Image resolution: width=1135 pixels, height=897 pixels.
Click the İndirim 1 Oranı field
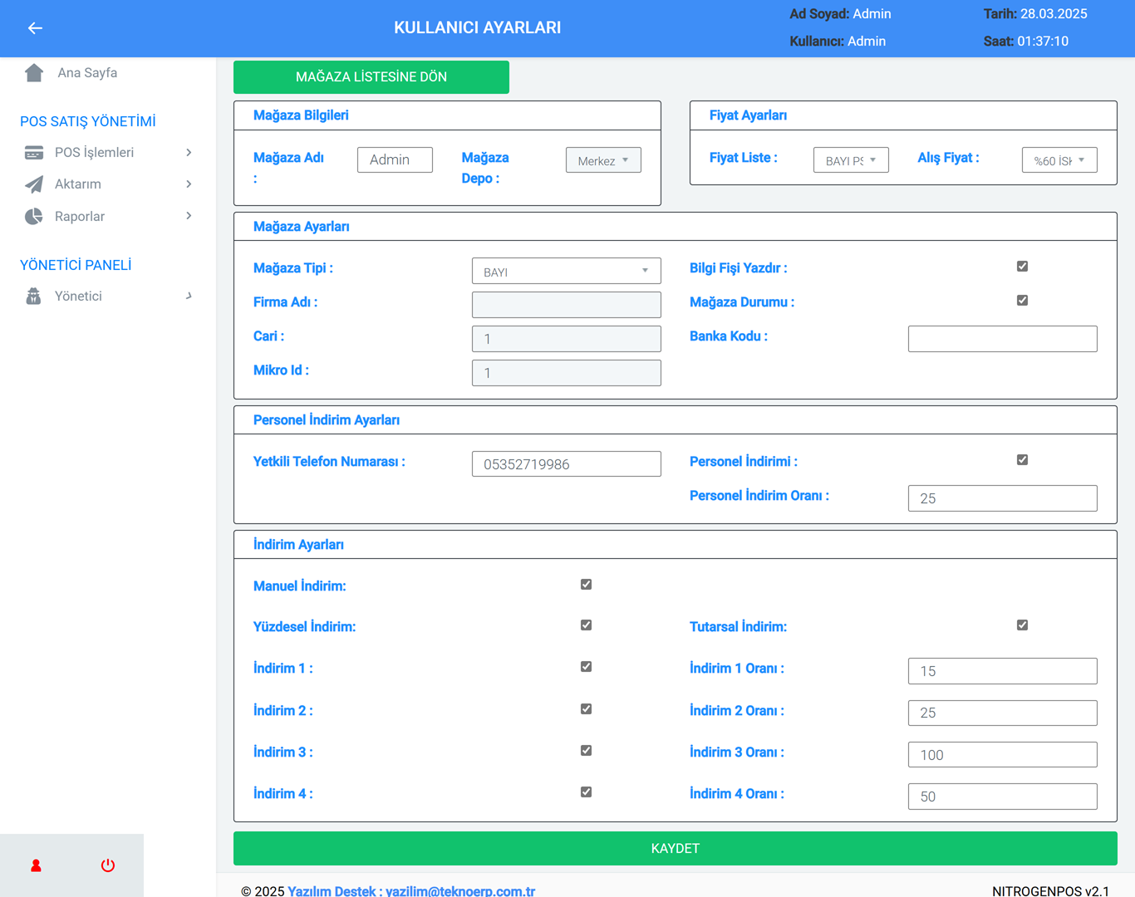1003,671
